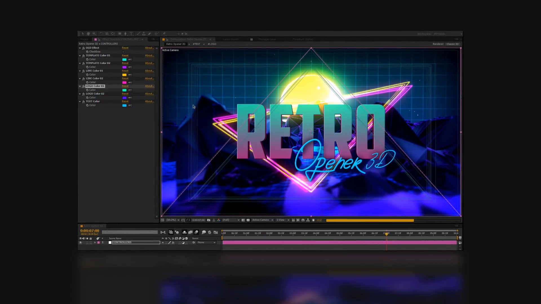Reset the TEMPLATE Color 01 effect
The width and height of the screenshot is (541, 304).
coord(125,55)
